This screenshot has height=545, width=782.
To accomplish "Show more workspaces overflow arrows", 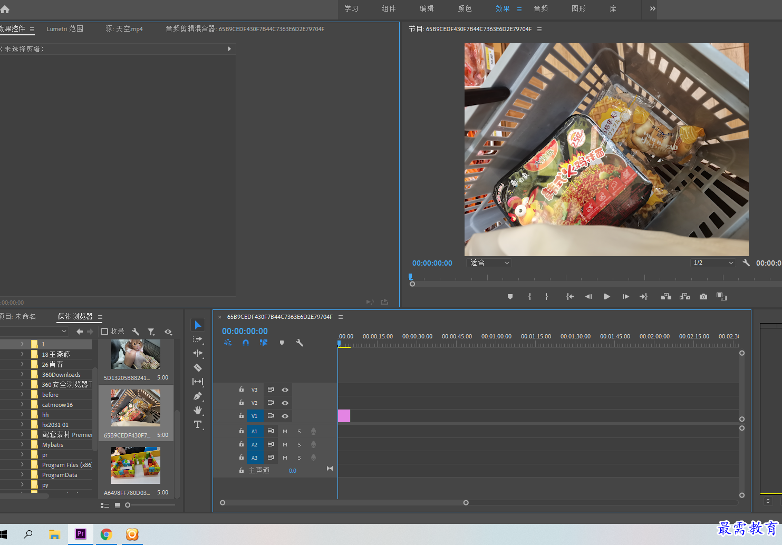I will [x=653, y=8].
